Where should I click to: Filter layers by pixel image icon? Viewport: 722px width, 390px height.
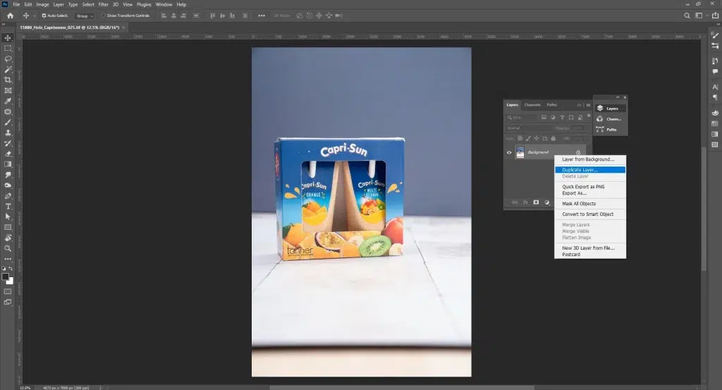click(x=544, y=117)
